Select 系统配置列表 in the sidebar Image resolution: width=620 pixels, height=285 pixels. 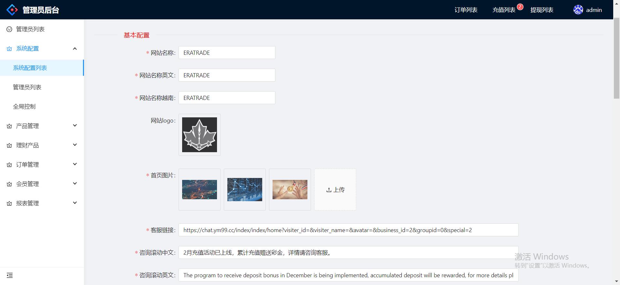coord(42,68)
